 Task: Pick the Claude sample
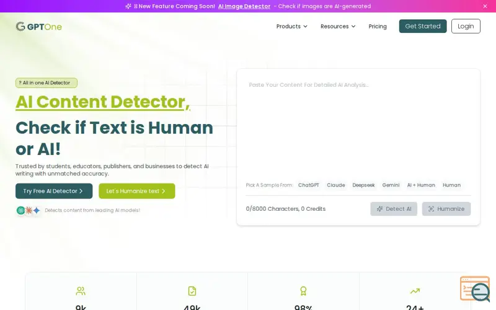tap(335, 185)
